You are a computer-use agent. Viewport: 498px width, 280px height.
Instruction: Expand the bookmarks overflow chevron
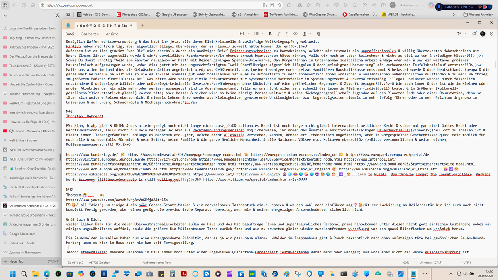[x=454, y=15]
